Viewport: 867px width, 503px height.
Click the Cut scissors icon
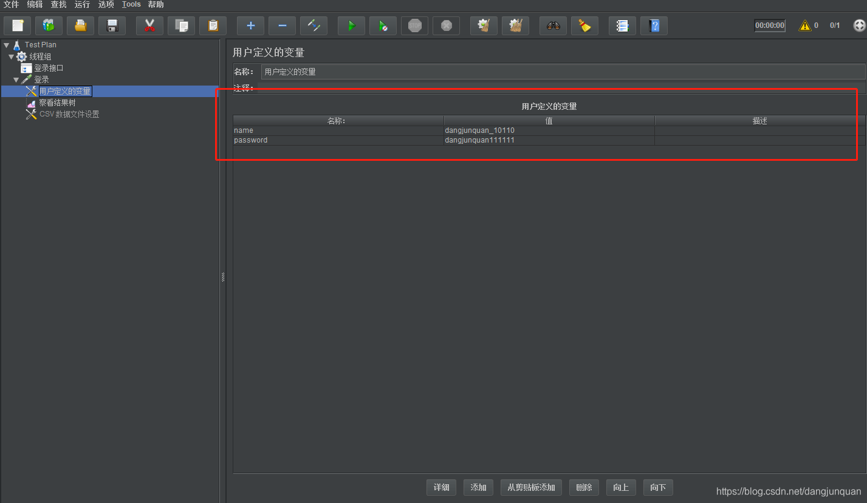[150, 25]
